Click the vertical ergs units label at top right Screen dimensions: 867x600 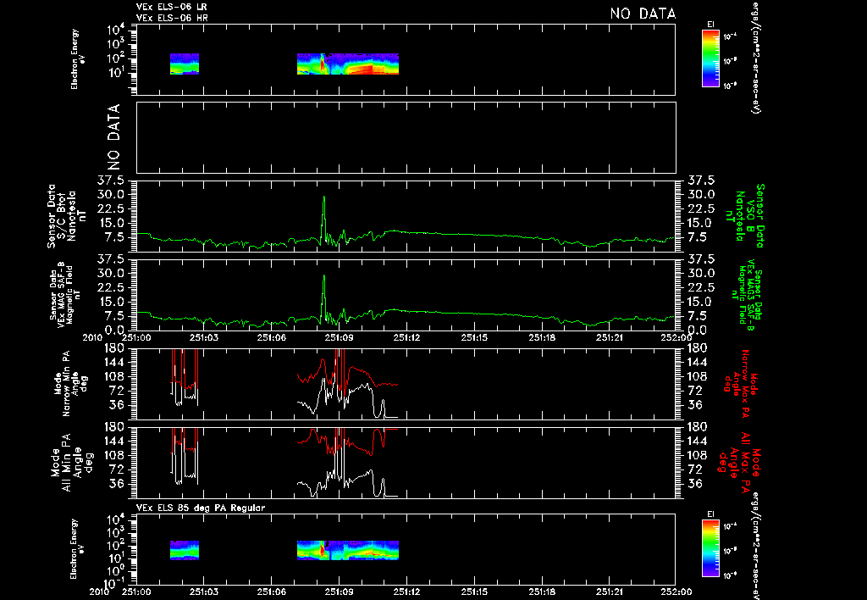point(754,57)
